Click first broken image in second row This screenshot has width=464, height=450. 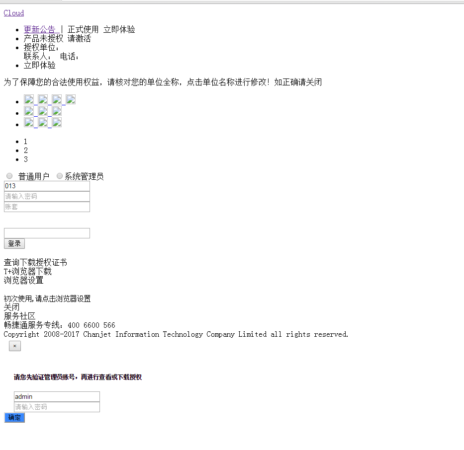click(x=29, y=111)
